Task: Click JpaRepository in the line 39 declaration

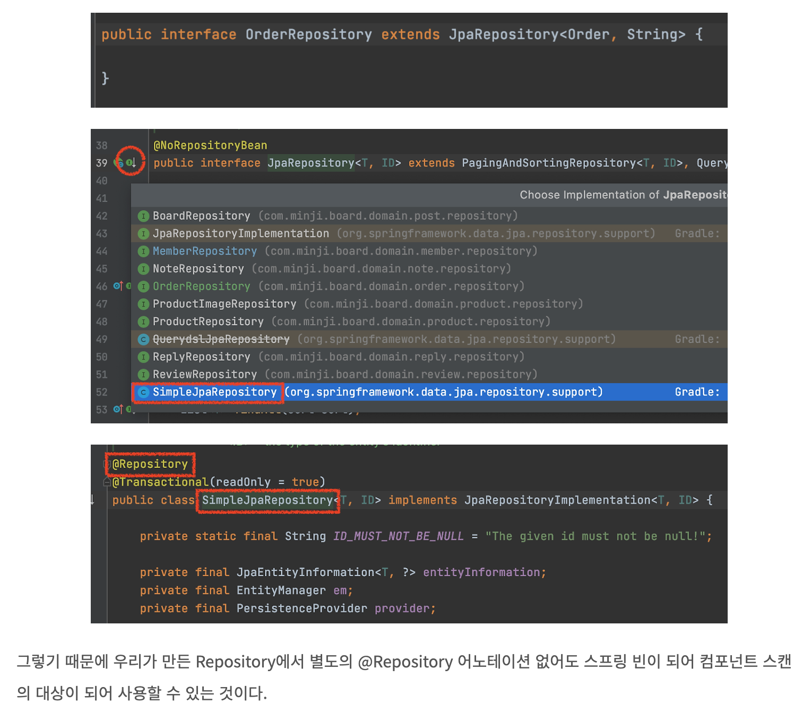Action: pos(310,163)
